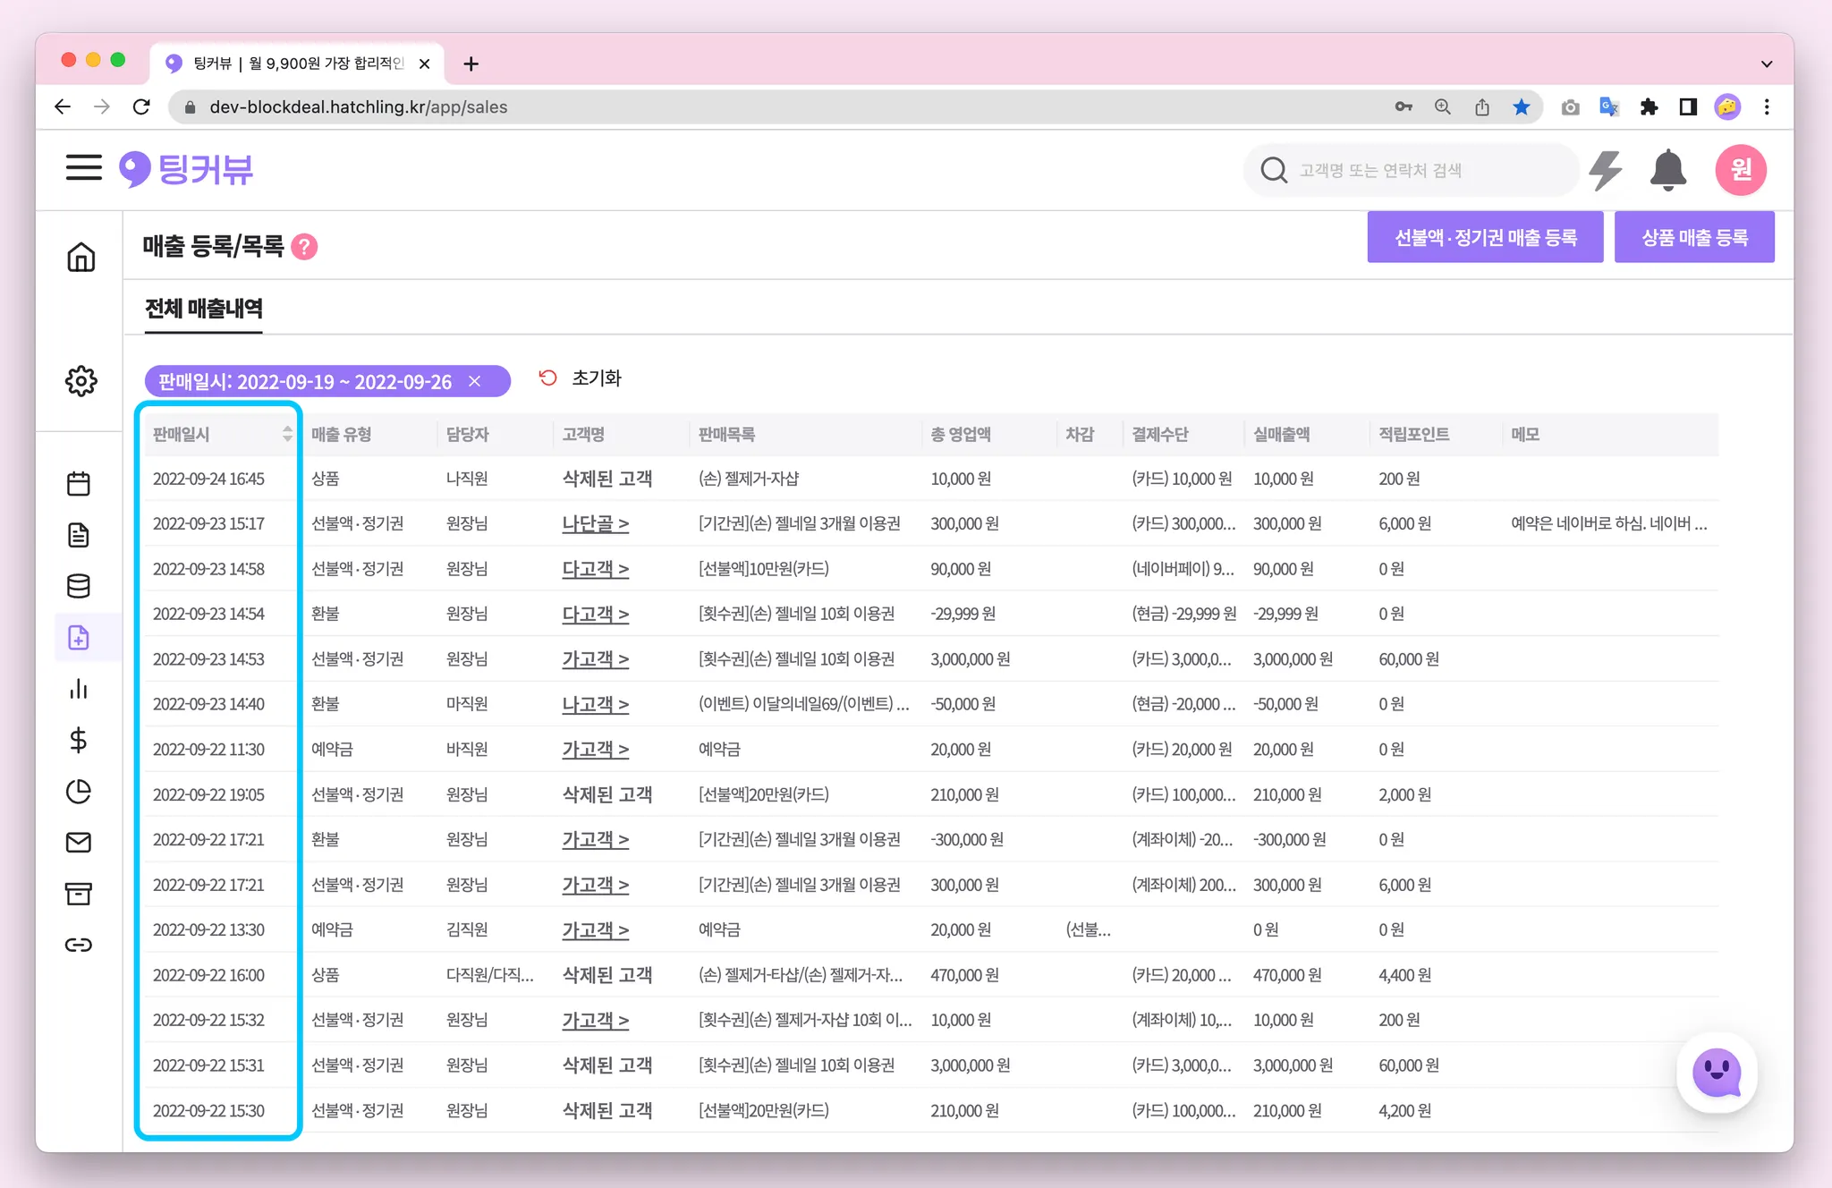Open settings gear icon in sidebar
Viewport: 1832px width, 1188px height.
pyautogui.click(x=81, y=381)
